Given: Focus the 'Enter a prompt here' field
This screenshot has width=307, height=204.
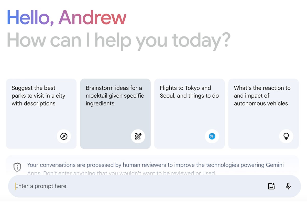Looking at the screenshot, I should pos(138,186).
